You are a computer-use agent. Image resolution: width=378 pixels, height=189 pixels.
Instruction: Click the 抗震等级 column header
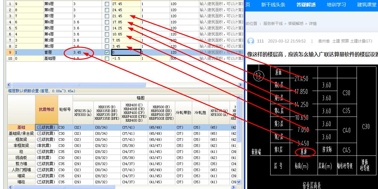tap(46, 110)
